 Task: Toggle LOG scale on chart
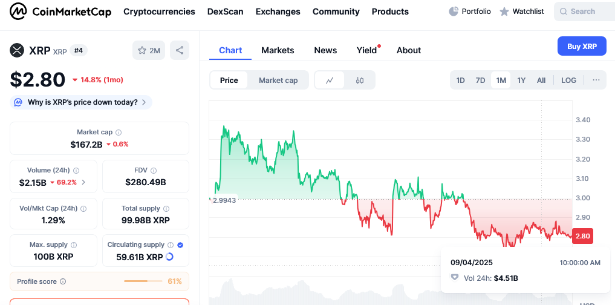pos(568,80)
